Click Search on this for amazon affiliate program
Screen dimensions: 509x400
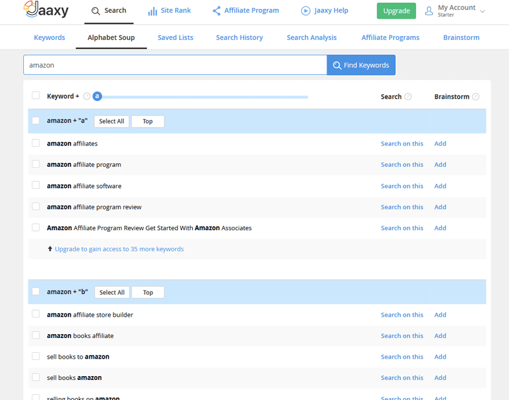[402, 165]
